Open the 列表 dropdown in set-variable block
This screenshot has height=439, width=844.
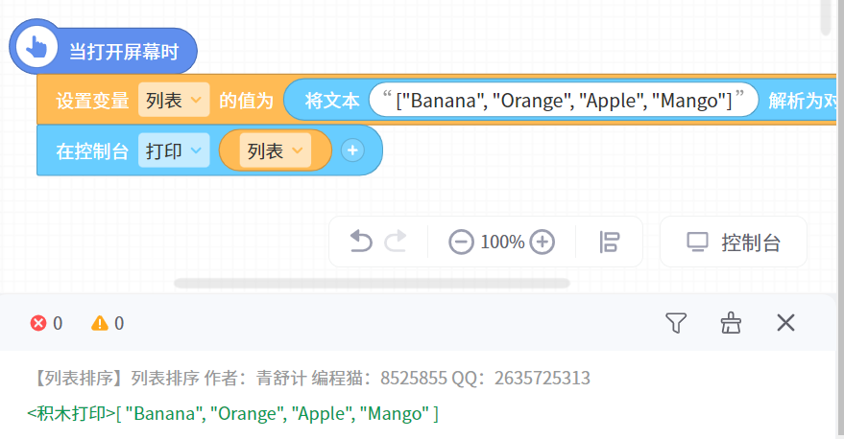pos(174,100)
